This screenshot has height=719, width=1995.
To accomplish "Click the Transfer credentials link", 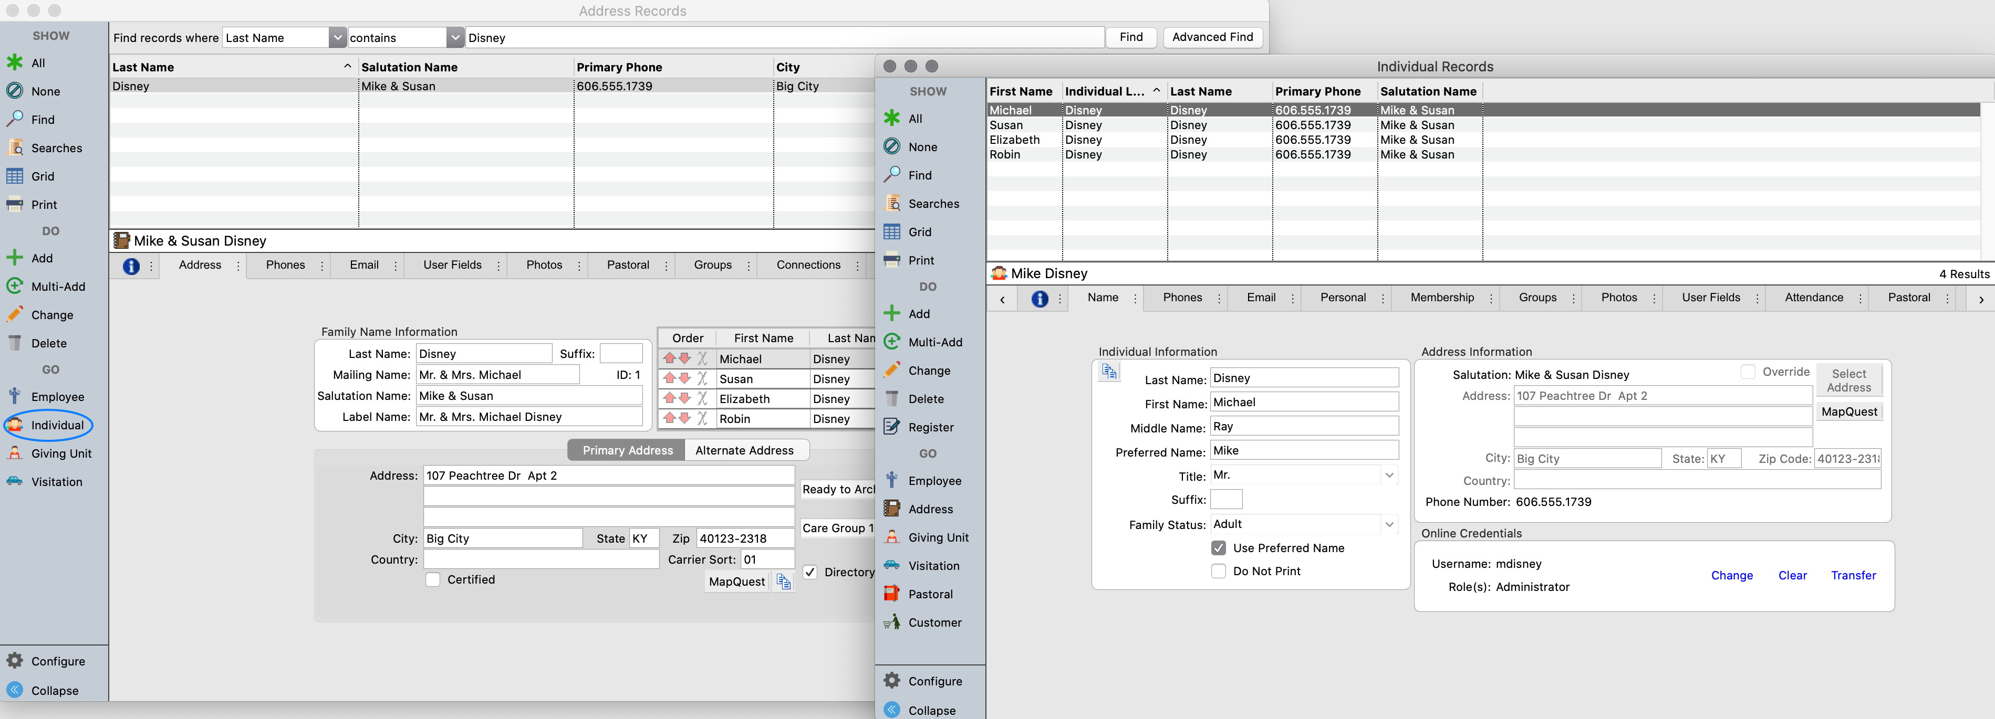I will [1853, 575].
